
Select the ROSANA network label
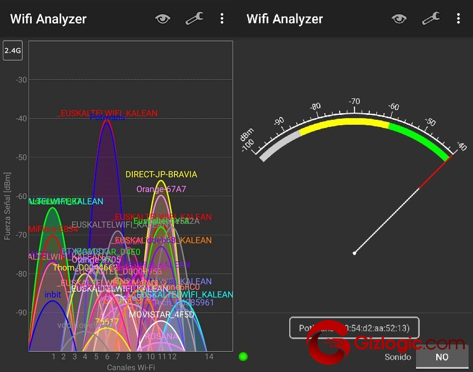point(161,336)
